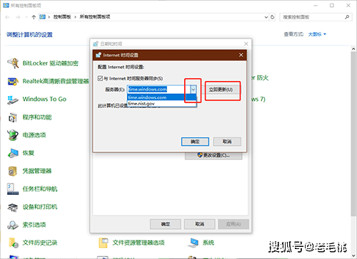357x259 pixels.
Task: Expand recent locations arrow beside forward button
Action: point(26,17)
